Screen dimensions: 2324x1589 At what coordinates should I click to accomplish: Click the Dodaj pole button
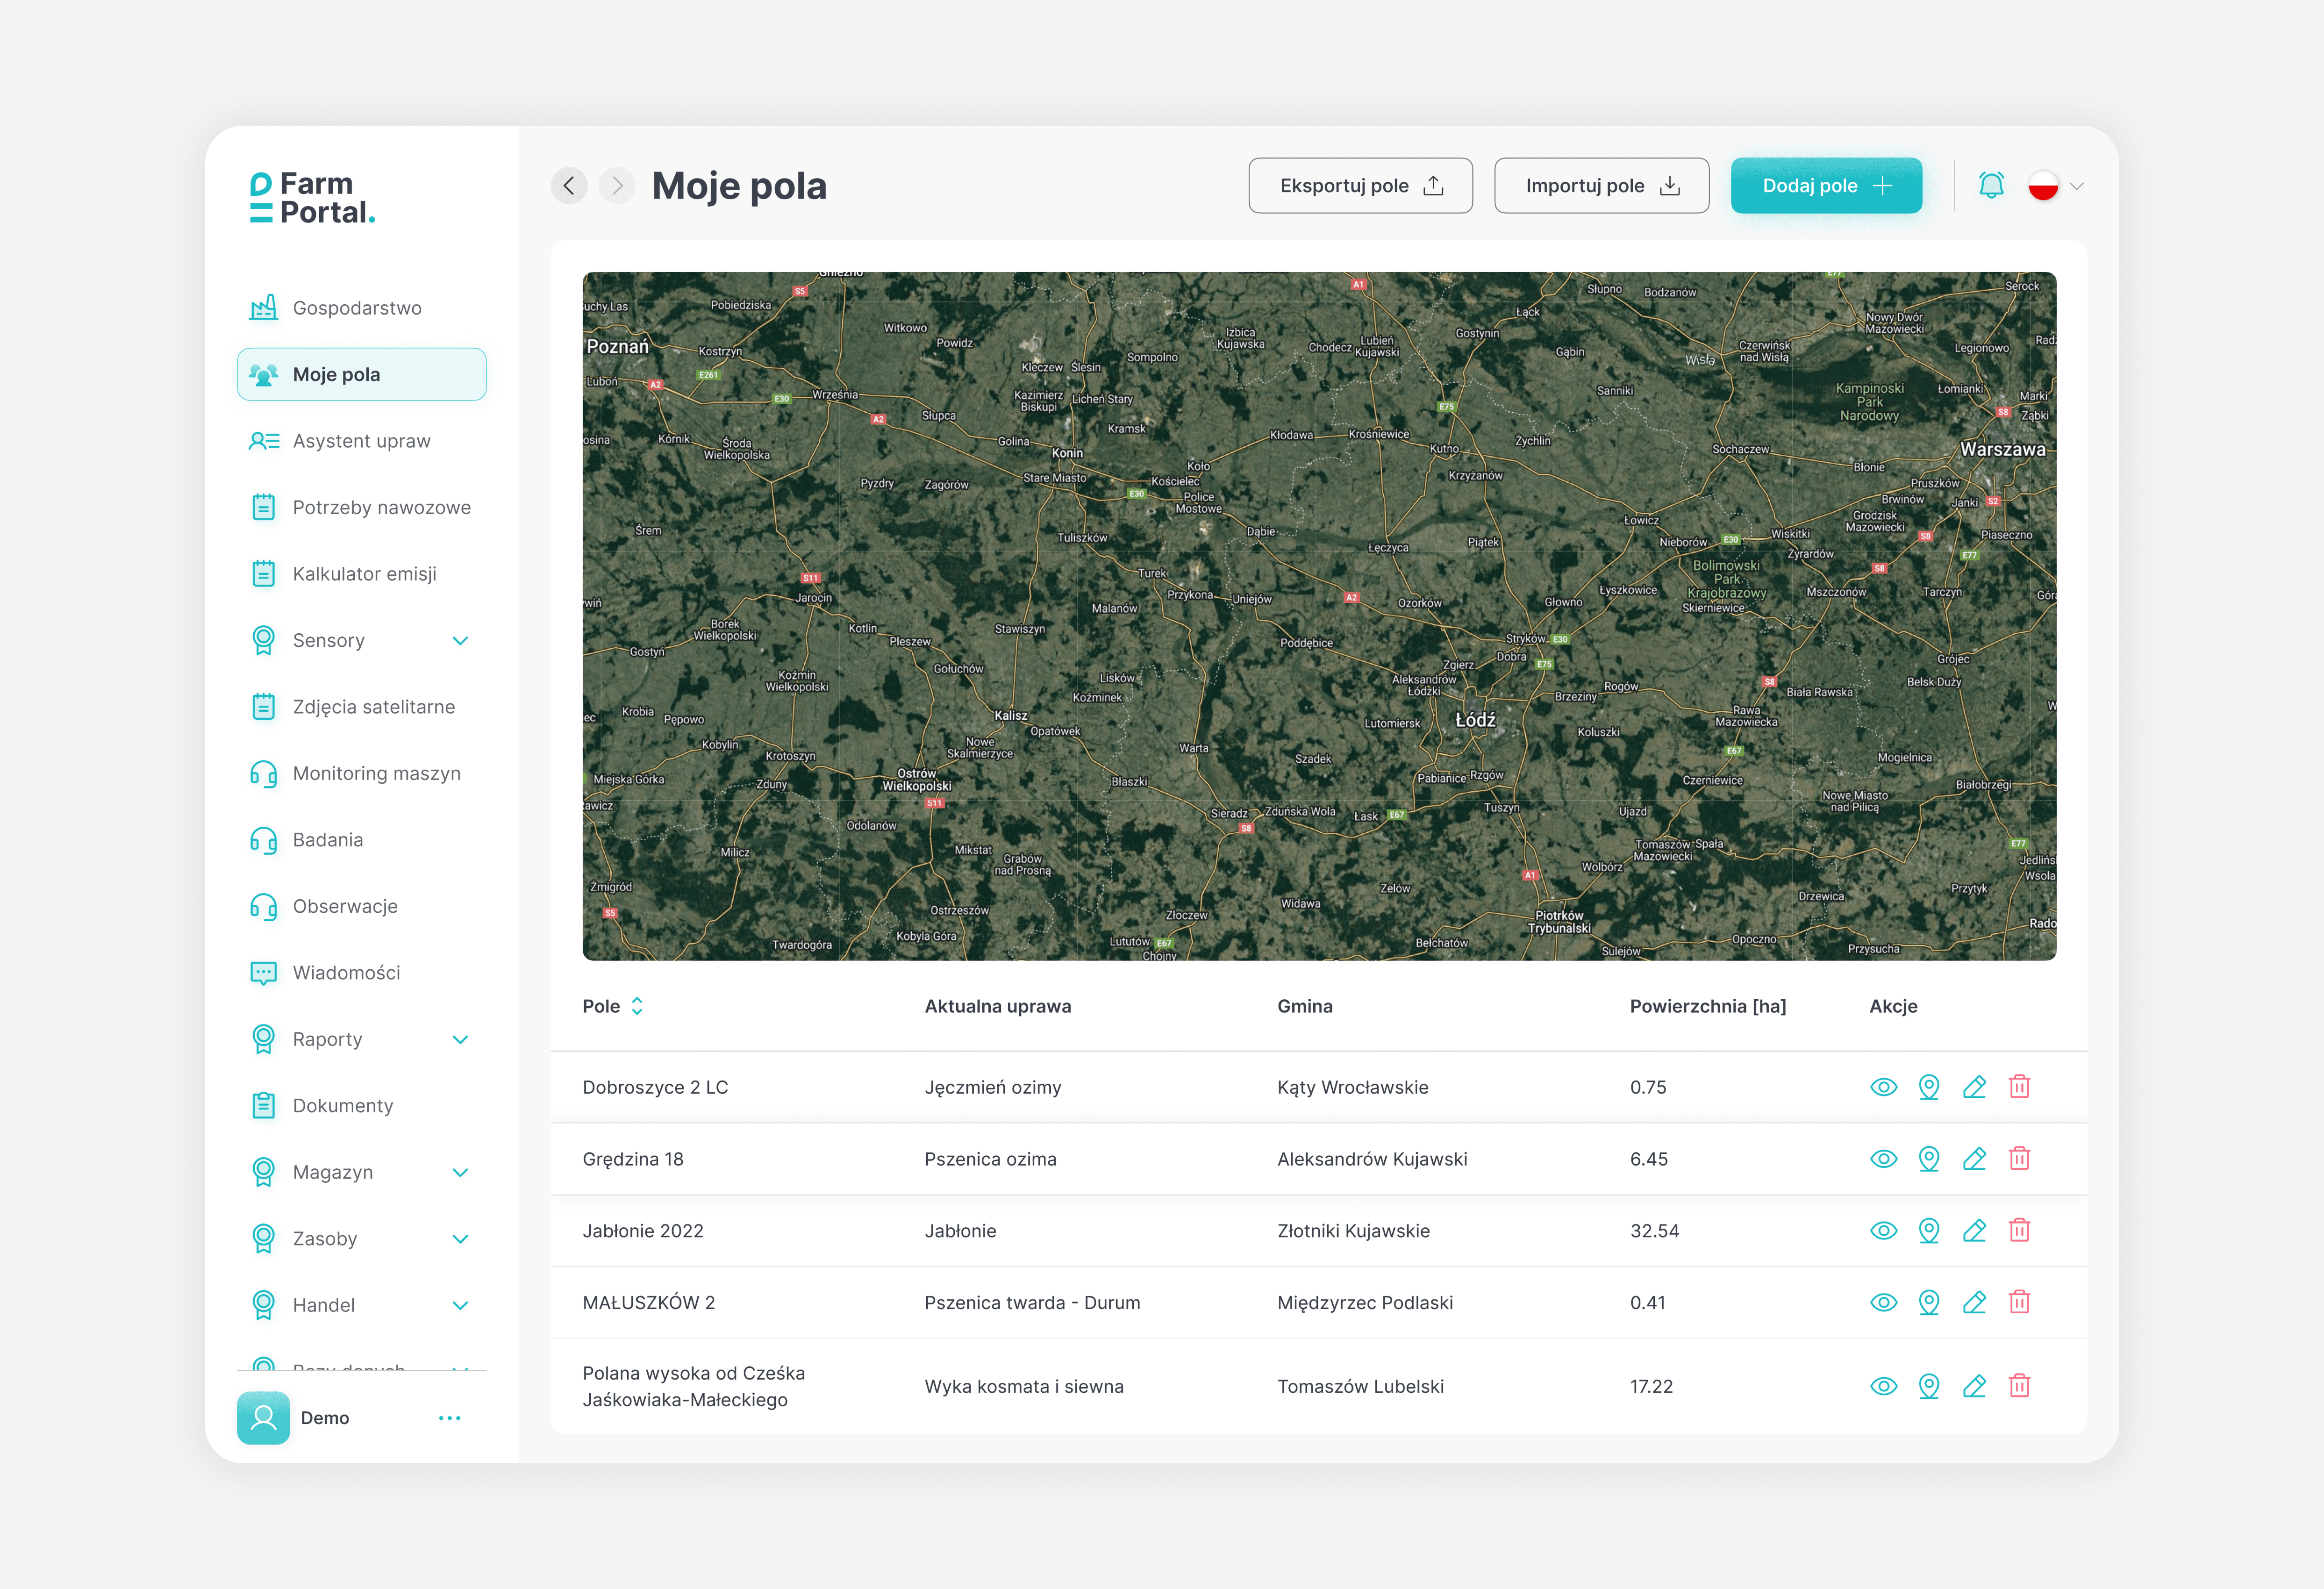click(1825, 186)
